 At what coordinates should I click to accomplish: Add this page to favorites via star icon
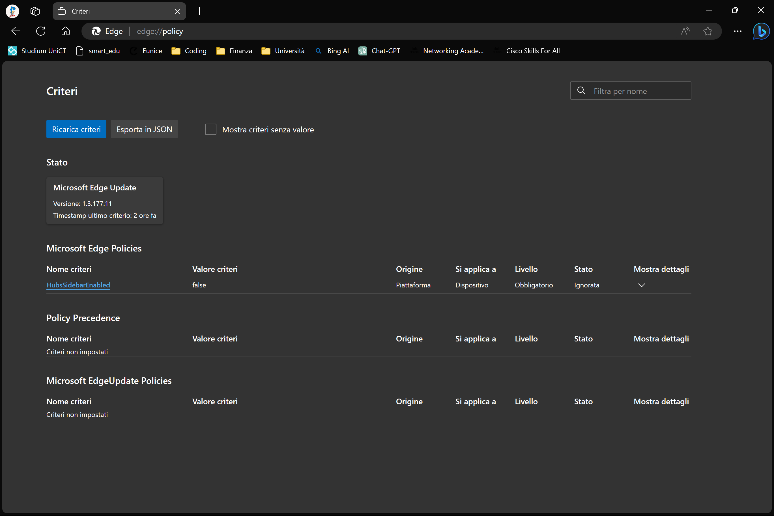(708, 31)
